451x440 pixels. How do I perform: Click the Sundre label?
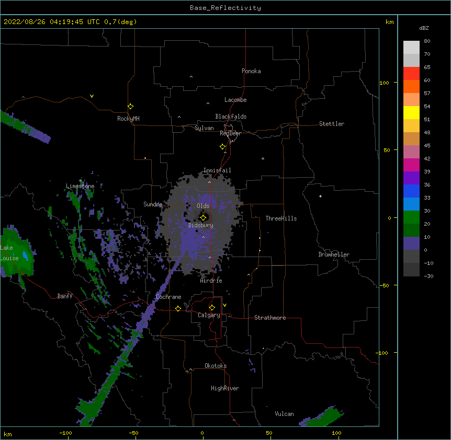153,204
